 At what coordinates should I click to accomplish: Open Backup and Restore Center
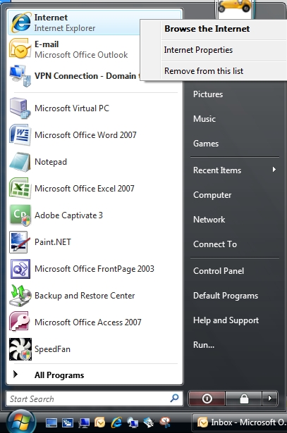click(94, 296)
